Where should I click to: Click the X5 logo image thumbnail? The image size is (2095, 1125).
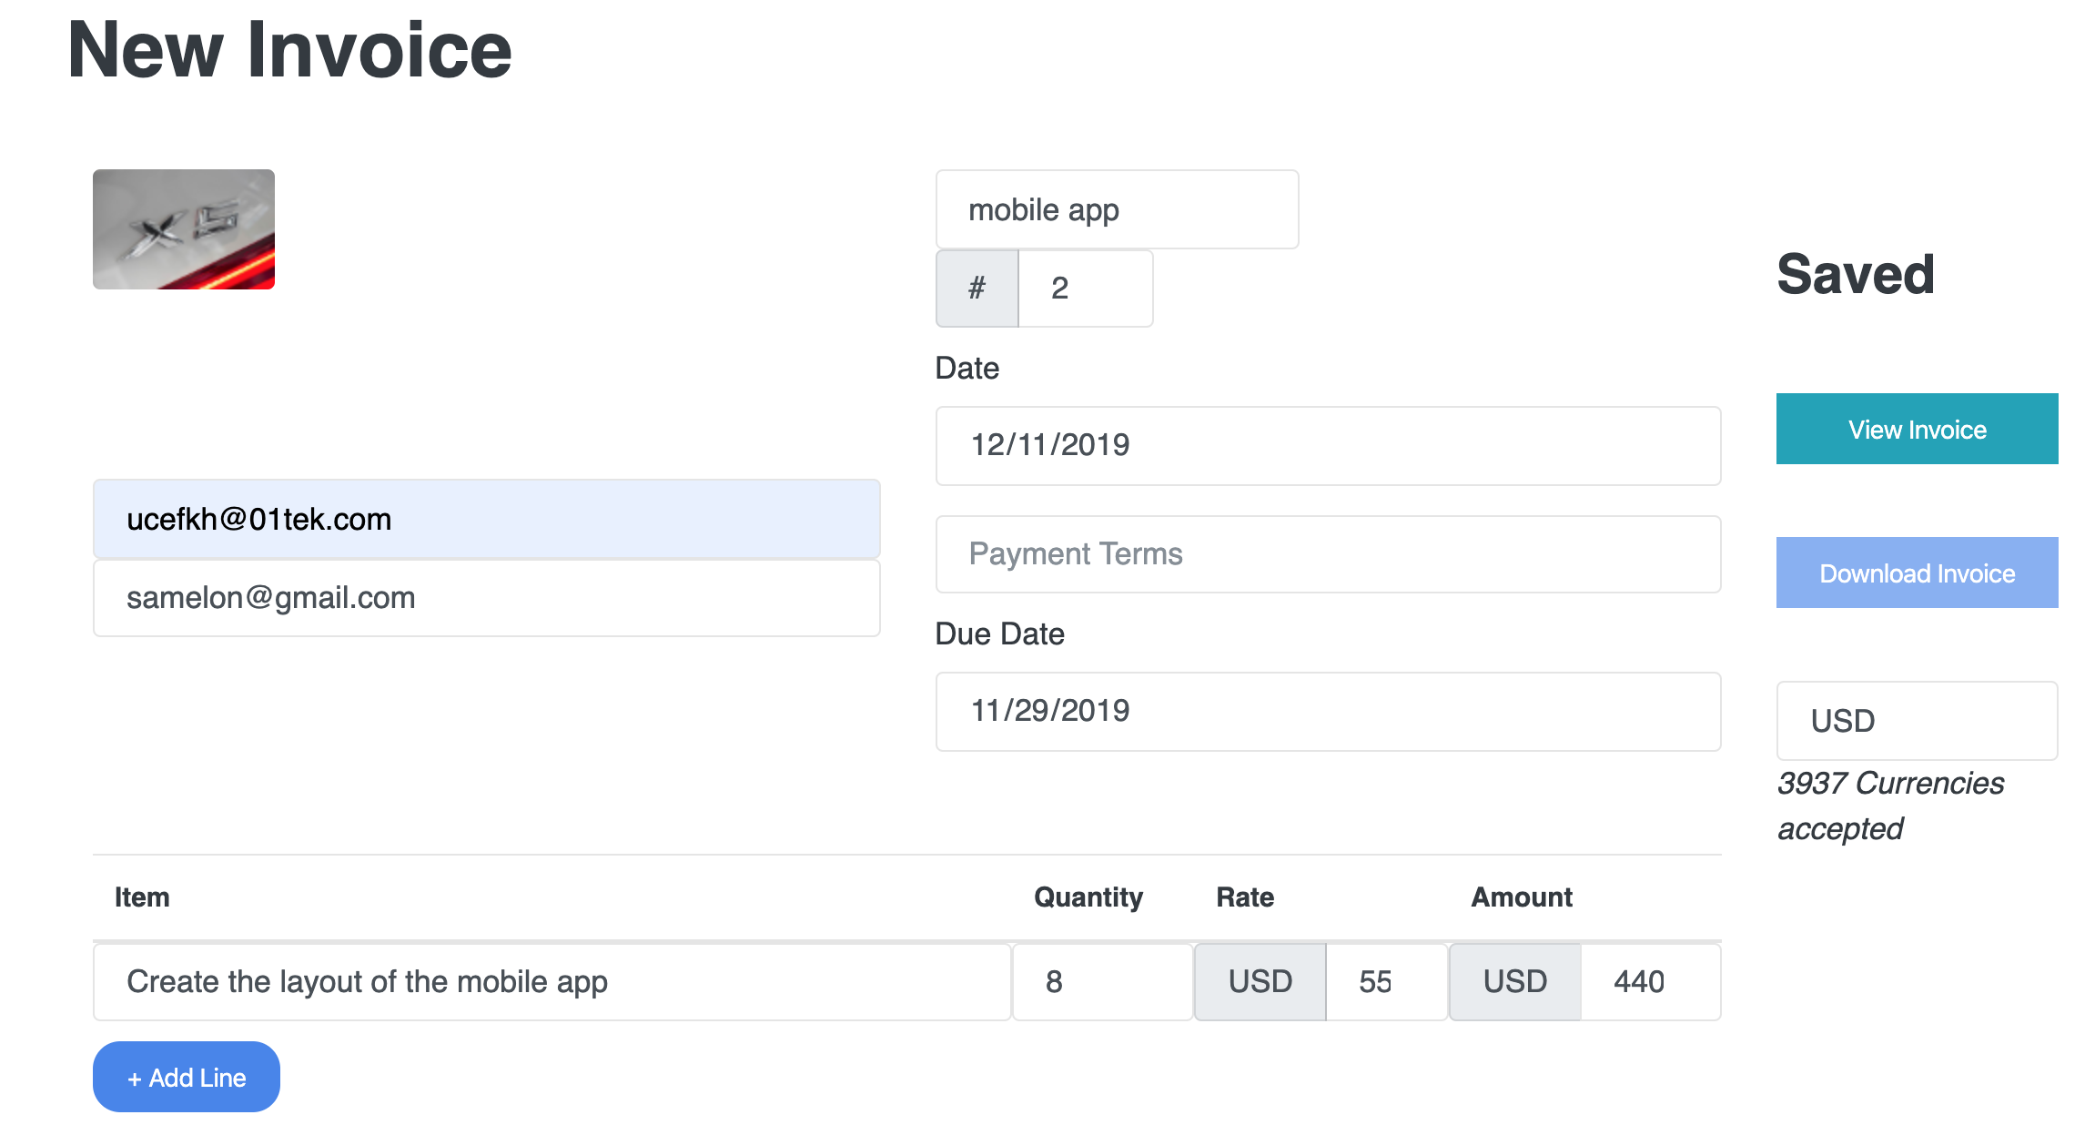[184, 229]
